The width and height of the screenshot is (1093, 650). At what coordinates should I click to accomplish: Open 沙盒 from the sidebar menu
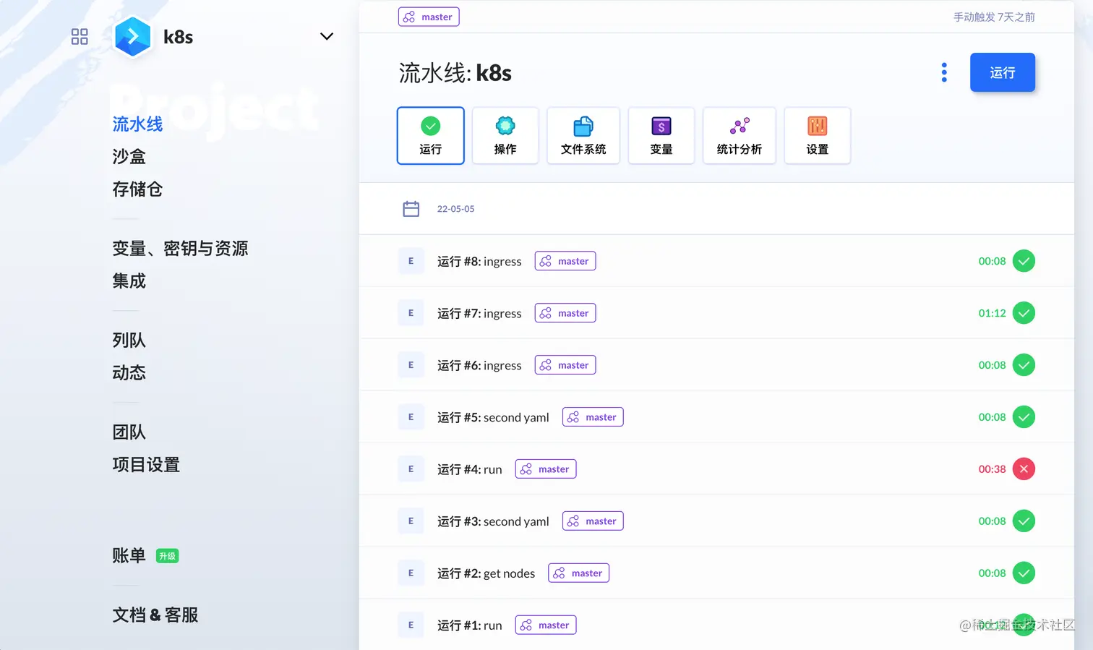pyautogui.click(x=129, y=156)
